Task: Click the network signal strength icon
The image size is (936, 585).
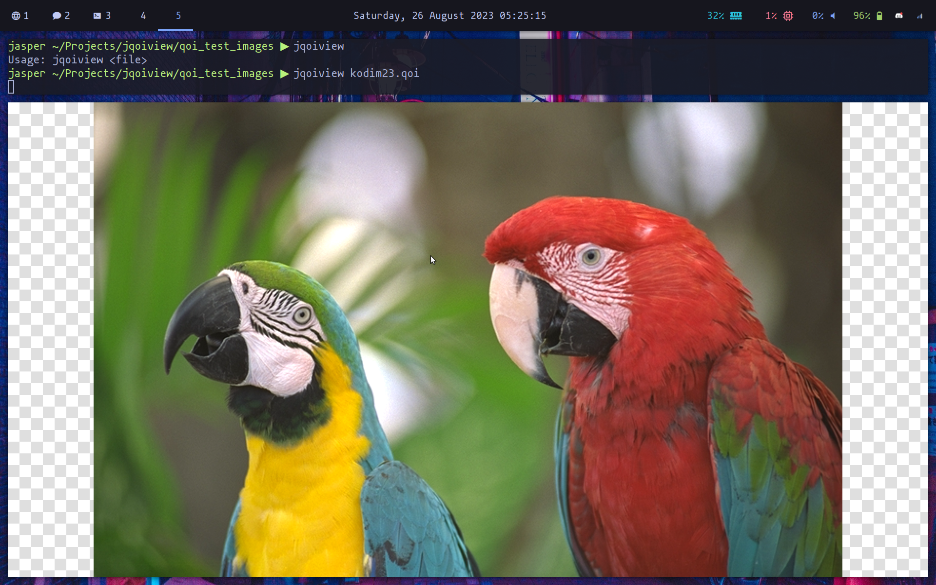Action: 919,16
